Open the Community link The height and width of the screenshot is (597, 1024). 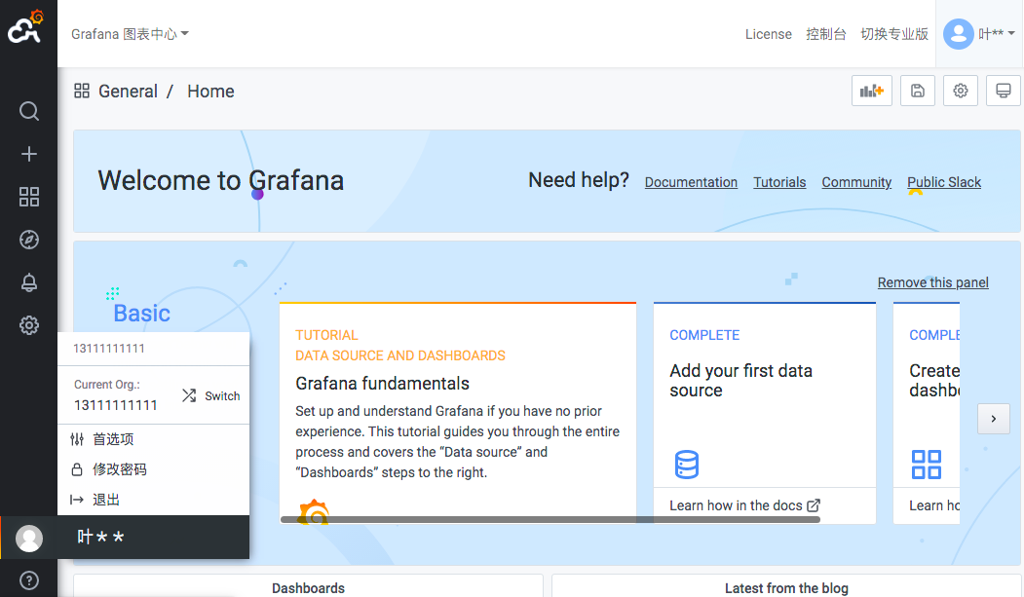[x=856, y=182]
